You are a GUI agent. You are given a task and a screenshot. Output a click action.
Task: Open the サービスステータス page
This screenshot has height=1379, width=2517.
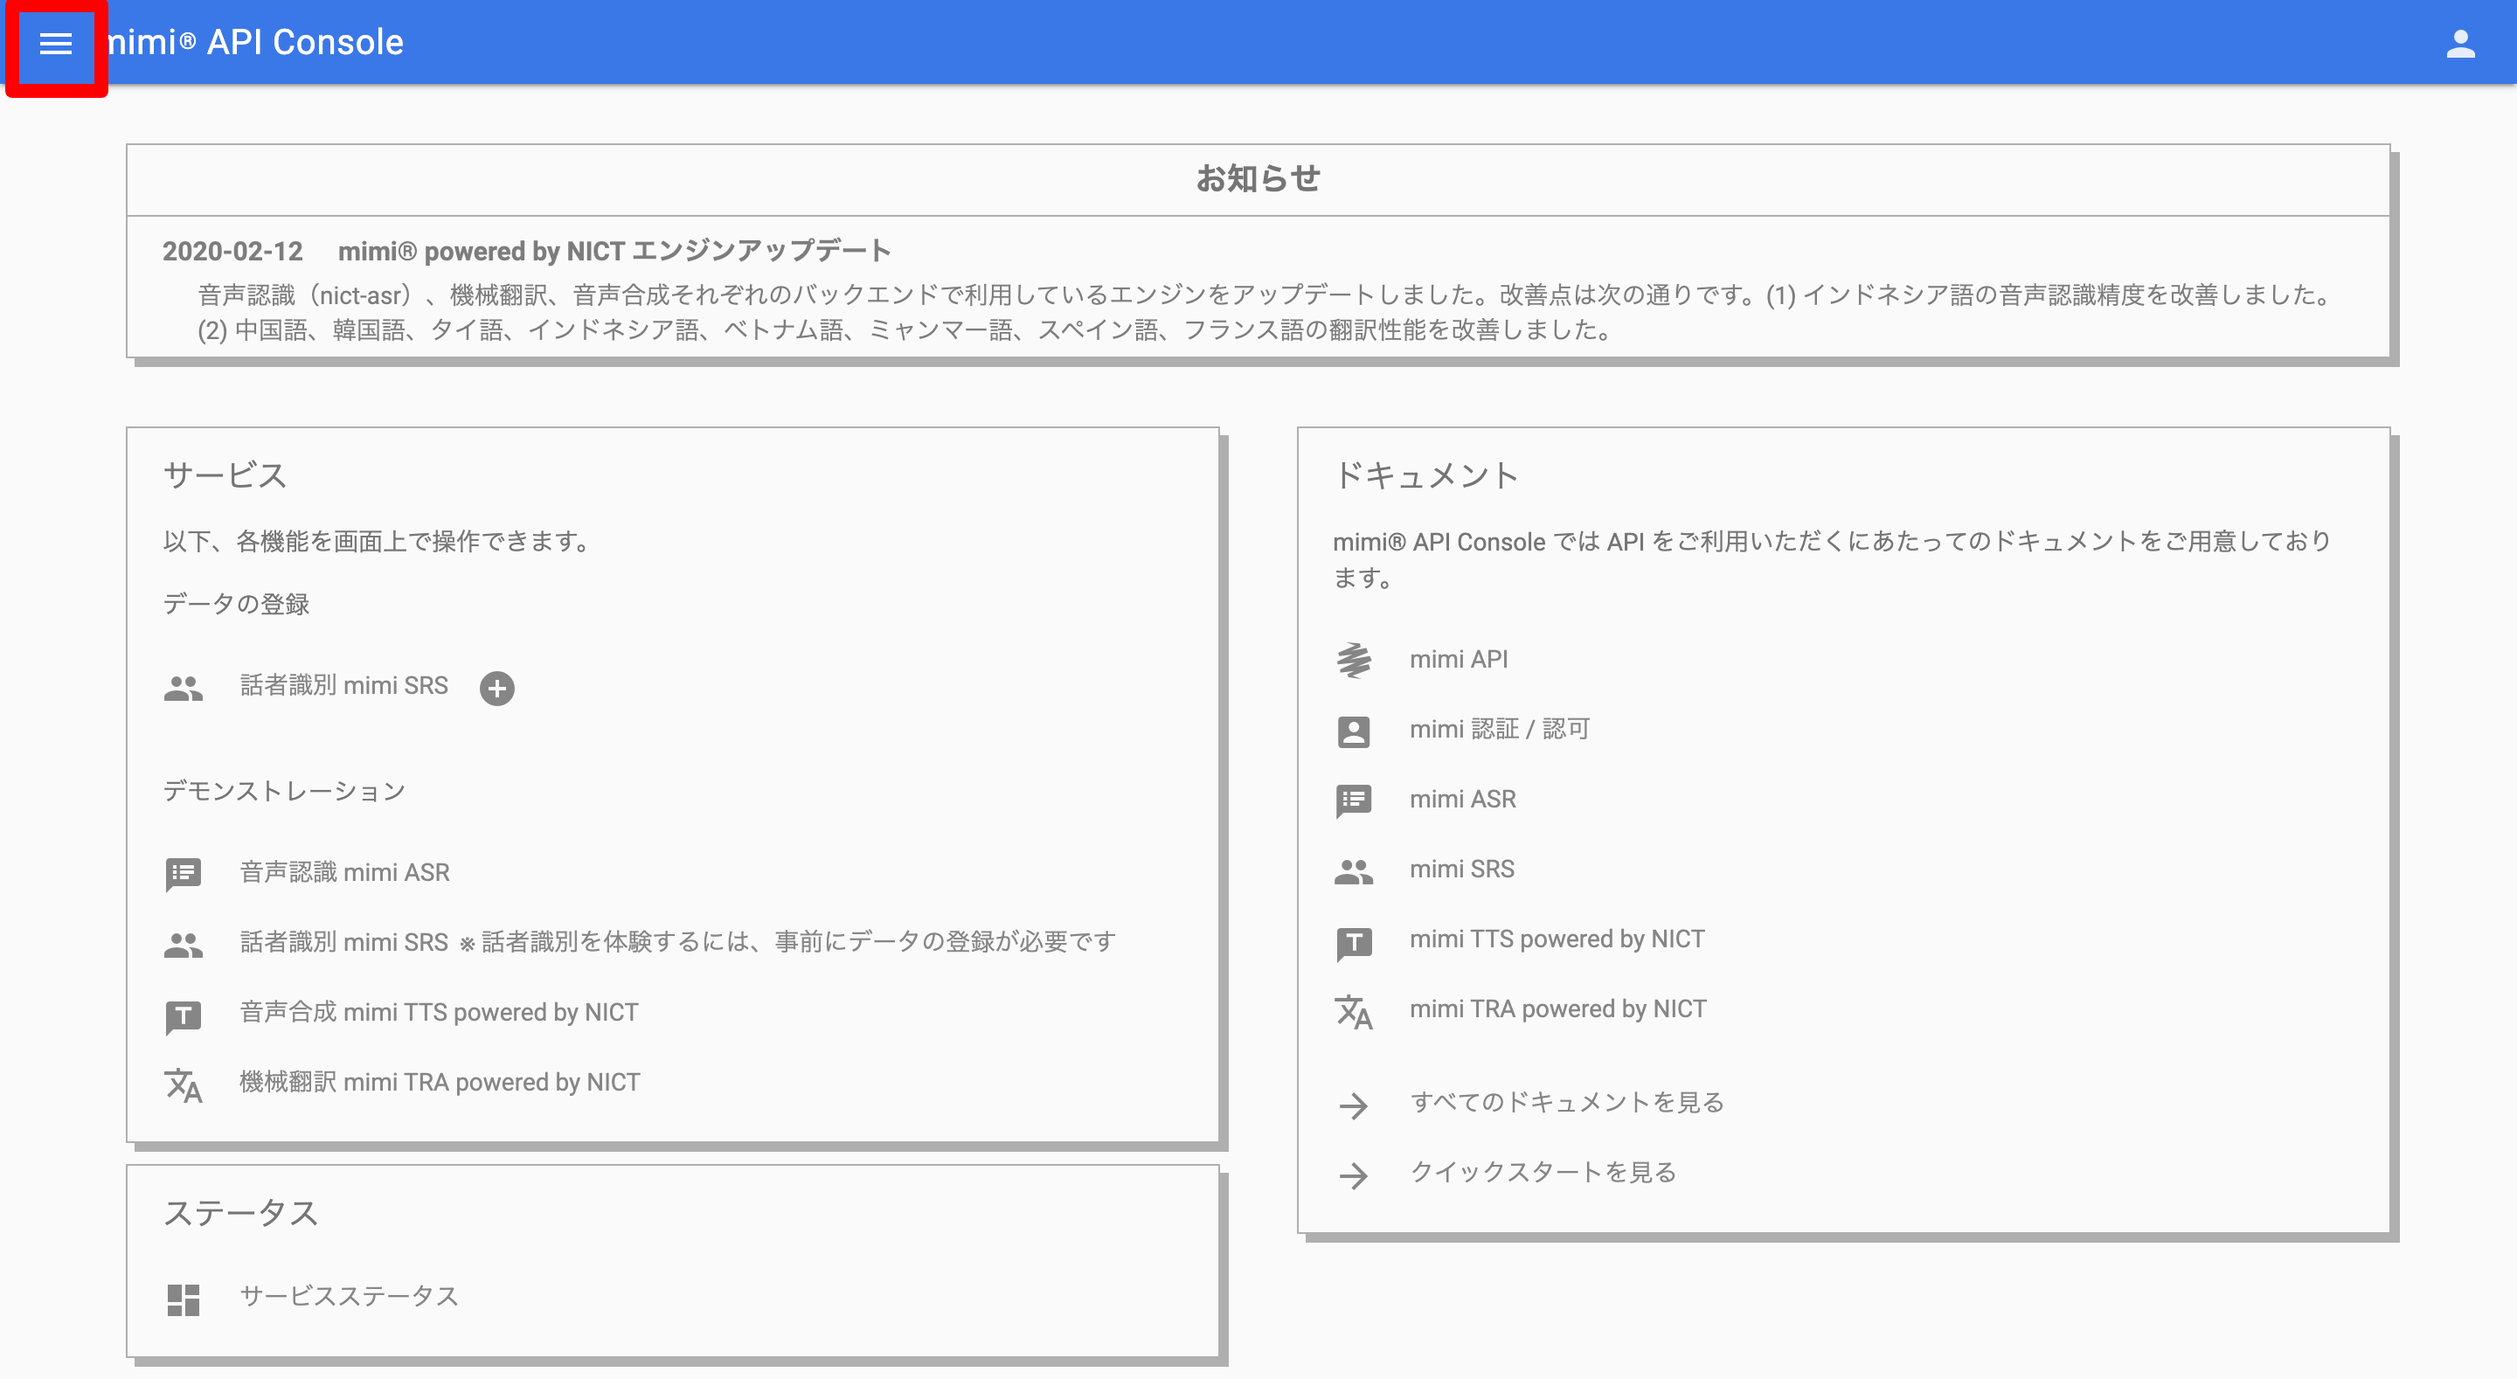tap(349, 1296)
